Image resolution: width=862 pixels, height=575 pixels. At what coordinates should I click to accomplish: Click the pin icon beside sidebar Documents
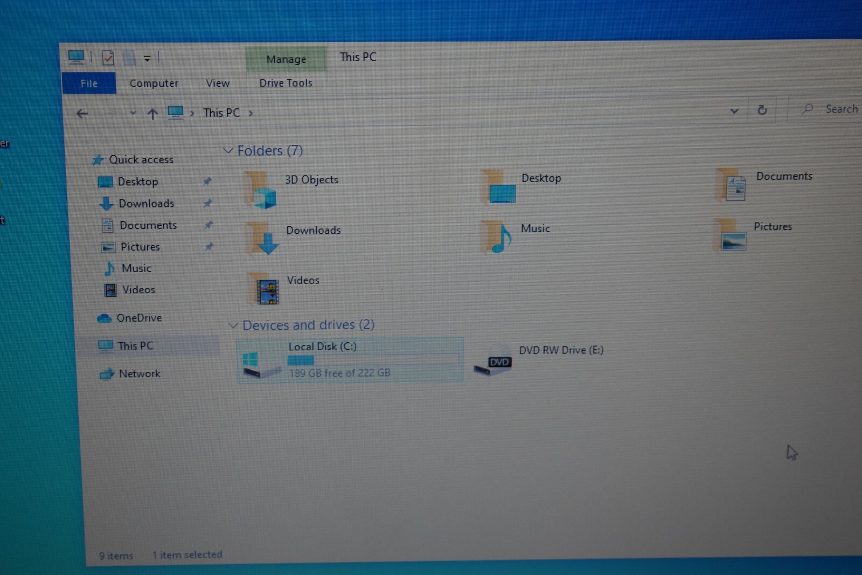click(208, 225)
